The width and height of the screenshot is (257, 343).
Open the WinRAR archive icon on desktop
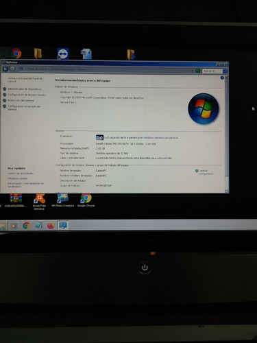pyautogui.click(x=16, y=198)
